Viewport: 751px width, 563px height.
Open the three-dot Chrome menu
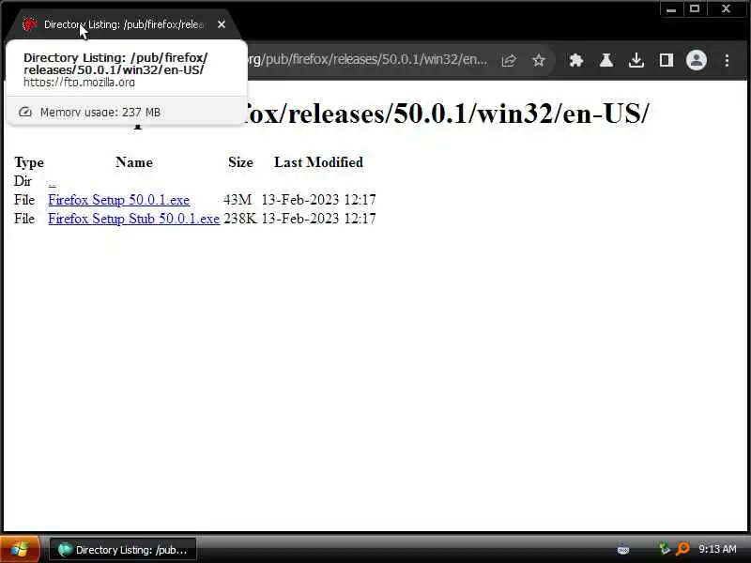pyautogui.click(x=727, y=60)
